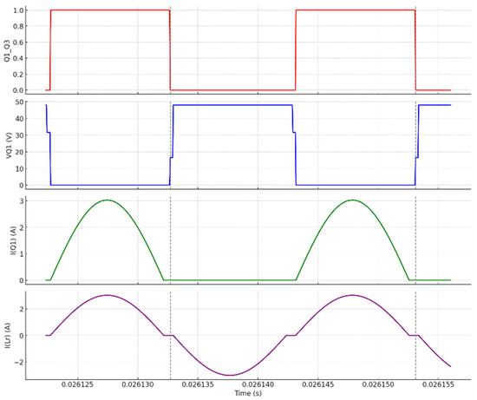This screenshot has height=400, width=477.
Task: Click the Q1_Q3 y-axis label
Action: (7, 50)
